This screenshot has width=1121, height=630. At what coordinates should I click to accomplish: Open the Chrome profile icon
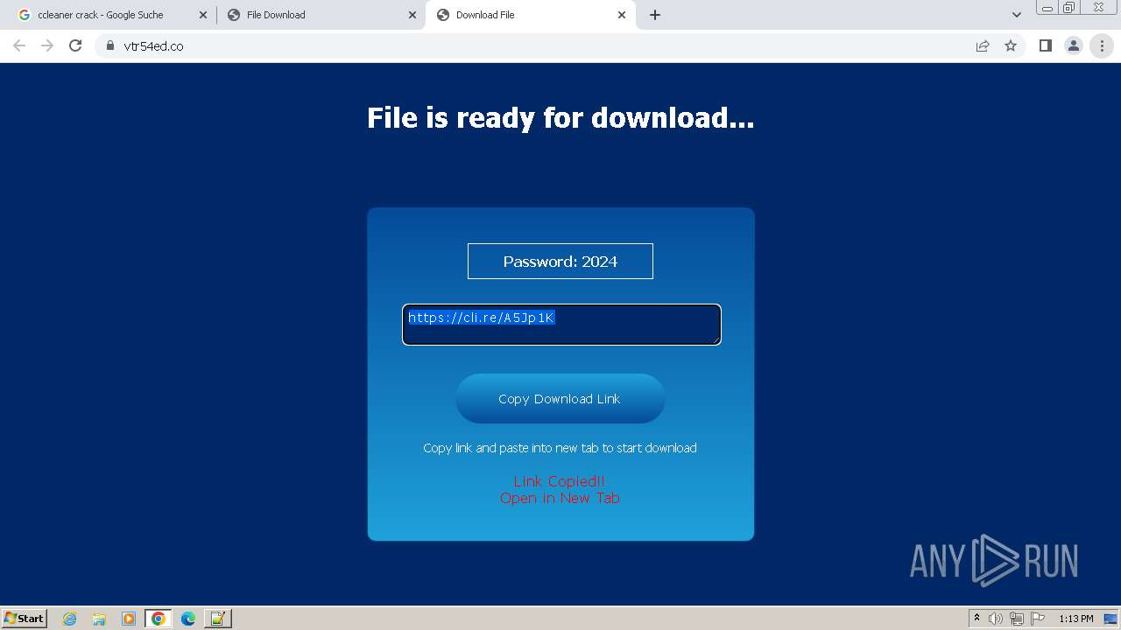(x=1073, y=45)
